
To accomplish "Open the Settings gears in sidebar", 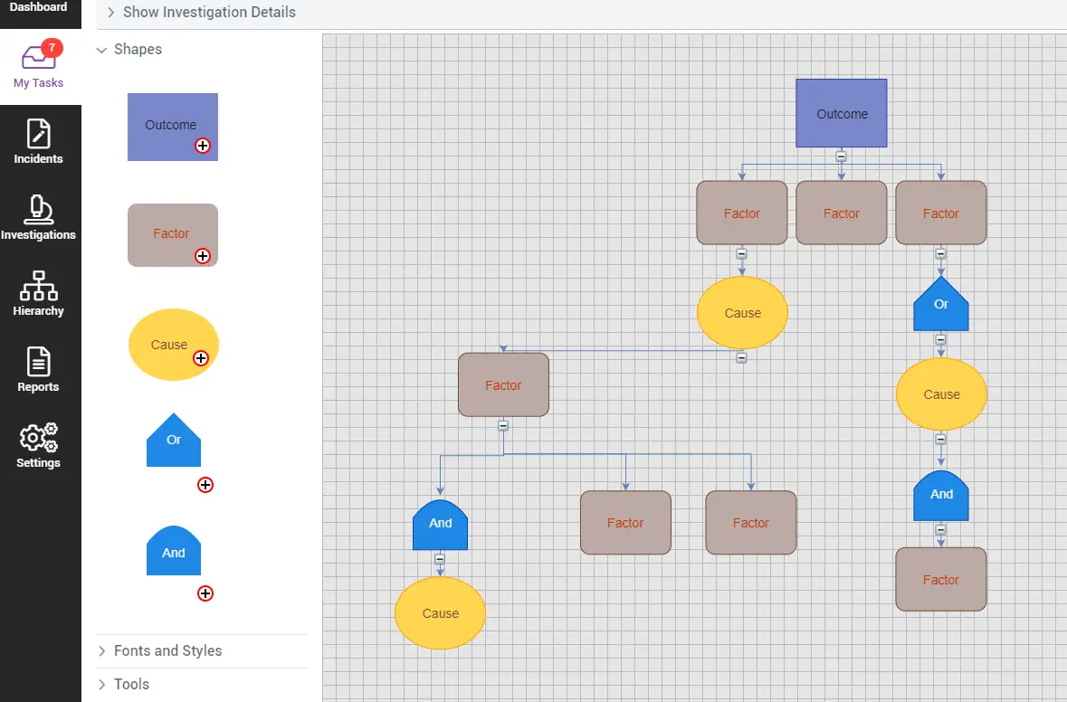I will [39, 446].
